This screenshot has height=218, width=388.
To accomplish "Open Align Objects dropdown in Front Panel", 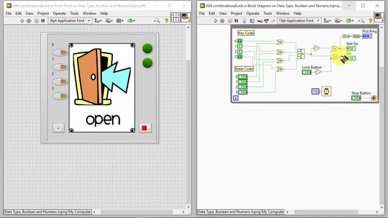I will coord(98,21).
